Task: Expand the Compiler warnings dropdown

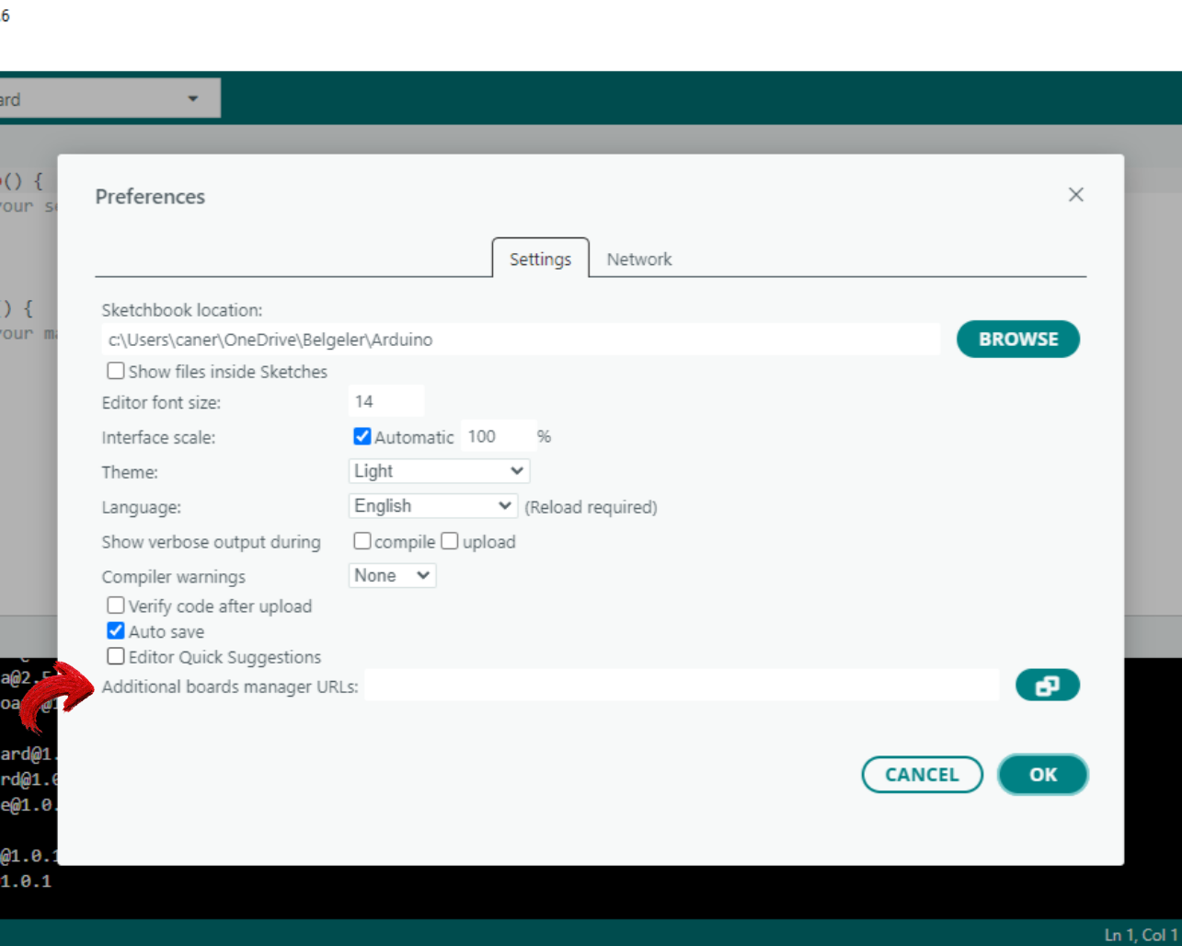Action: pyautogui.click(x=392, y=576)
